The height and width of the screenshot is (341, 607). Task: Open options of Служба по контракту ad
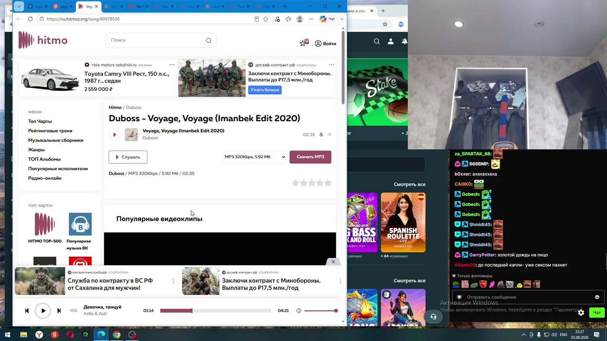pos(173,281)
